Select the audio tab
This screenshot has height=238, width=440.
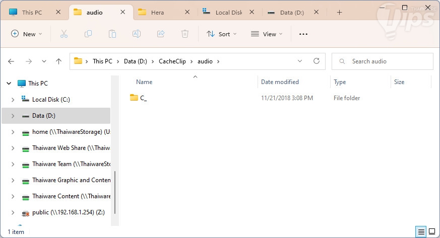[94, 12]
